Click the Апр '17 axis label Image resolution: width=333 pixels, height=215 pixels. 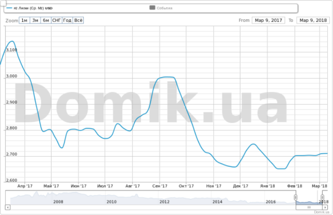tap(25, 186)
